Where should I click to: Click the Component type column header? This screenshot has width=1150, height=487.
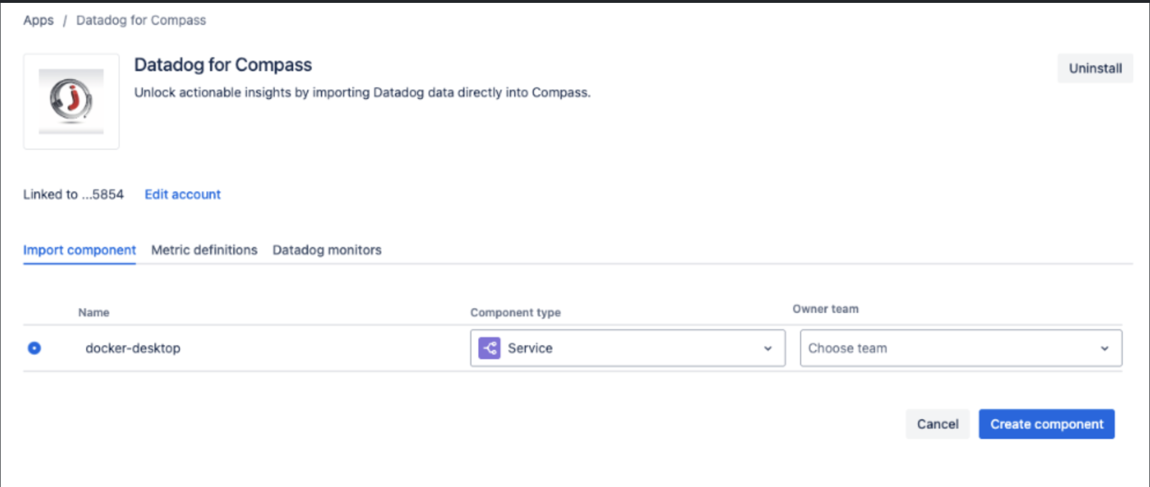tap(515, 312)
